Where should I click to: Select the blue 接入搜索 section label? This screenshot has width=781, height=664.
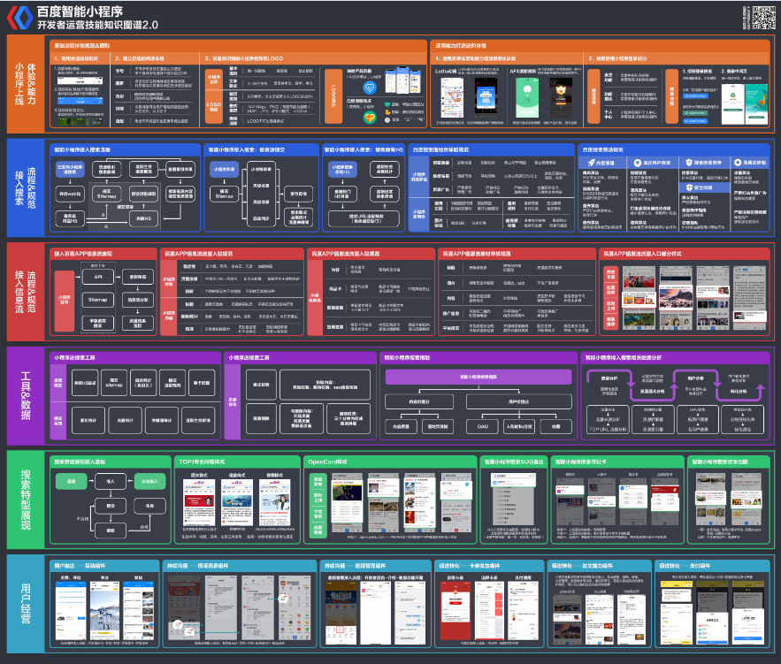(26, 187)
